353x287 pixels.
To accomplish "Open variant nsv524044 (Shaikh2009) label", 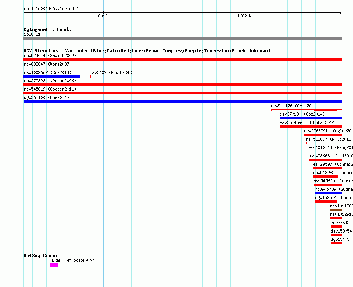I will [x=50, y=56].
